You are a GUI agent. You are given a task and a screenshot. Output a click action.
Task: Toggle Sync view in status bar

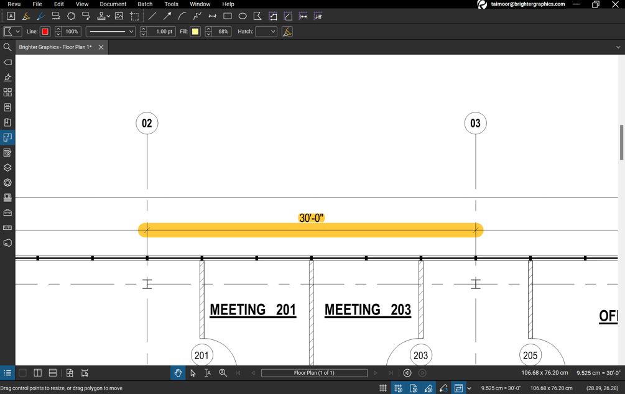pyautogui.click(x=459, y=388)
